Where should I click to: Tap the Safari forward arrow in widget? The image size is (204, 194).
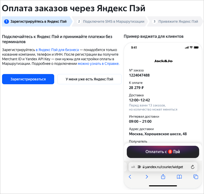pyautogui.click(x=147, y=177)
